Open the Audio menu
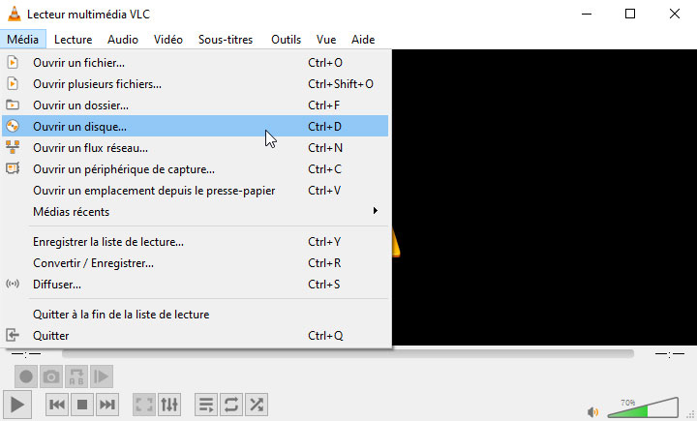This screenshot has height=421, width=697. pos(123,39)
